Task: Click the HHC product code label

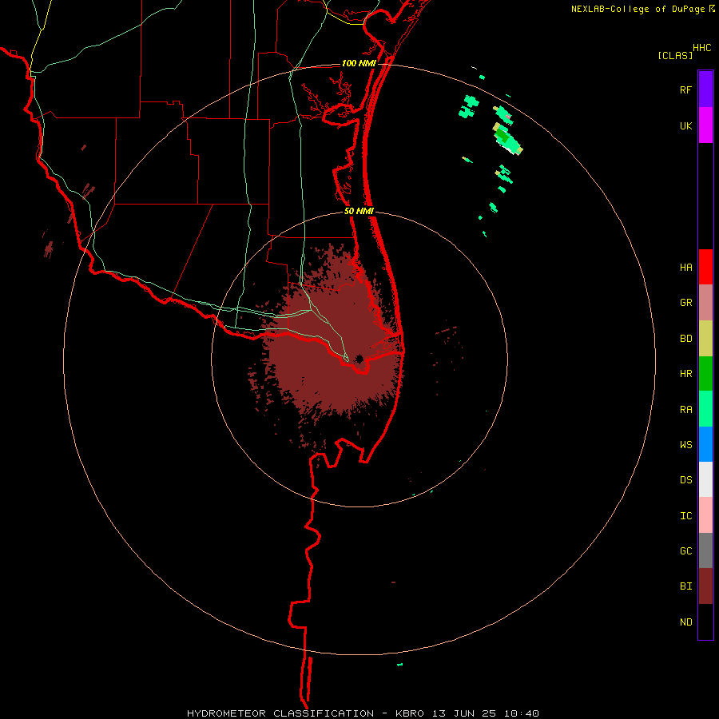Action: [701, 48]
